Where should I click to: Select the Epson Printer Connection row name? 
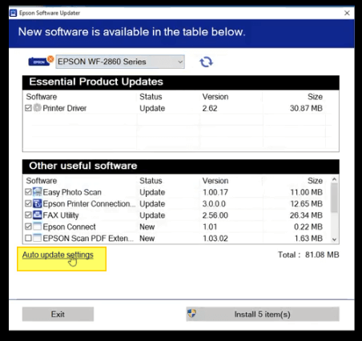click(89, 203)
